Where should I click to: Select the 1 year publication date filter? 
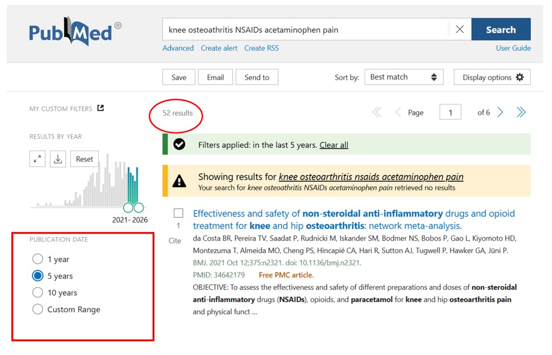[37, 259]
